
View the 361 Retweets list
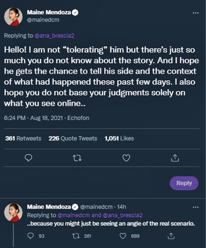click(x=23, y=138)
